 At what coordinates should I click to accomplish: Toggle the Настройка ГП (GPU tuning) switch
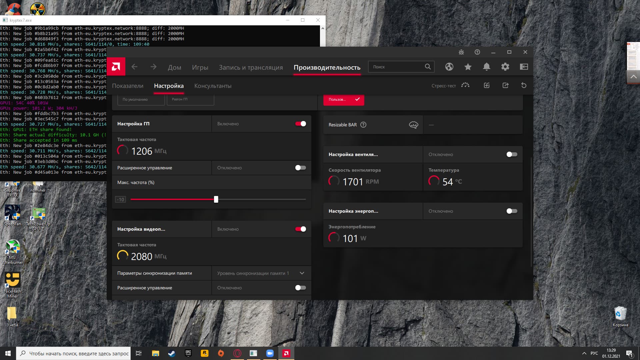click(x=301, y=124)
